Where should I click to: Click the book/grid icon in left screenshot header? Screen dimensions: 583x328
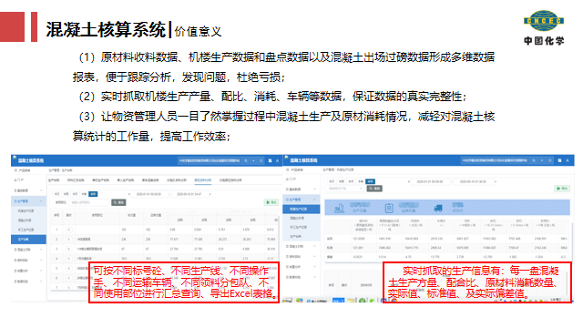[270, 160]
